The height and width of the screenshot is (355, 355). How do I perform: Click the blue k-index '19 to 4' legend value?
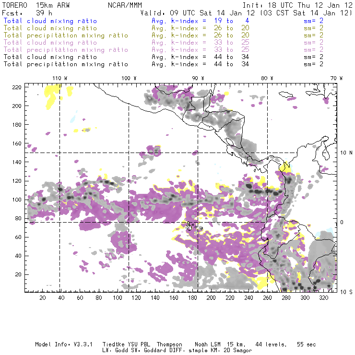pos(232,21)
